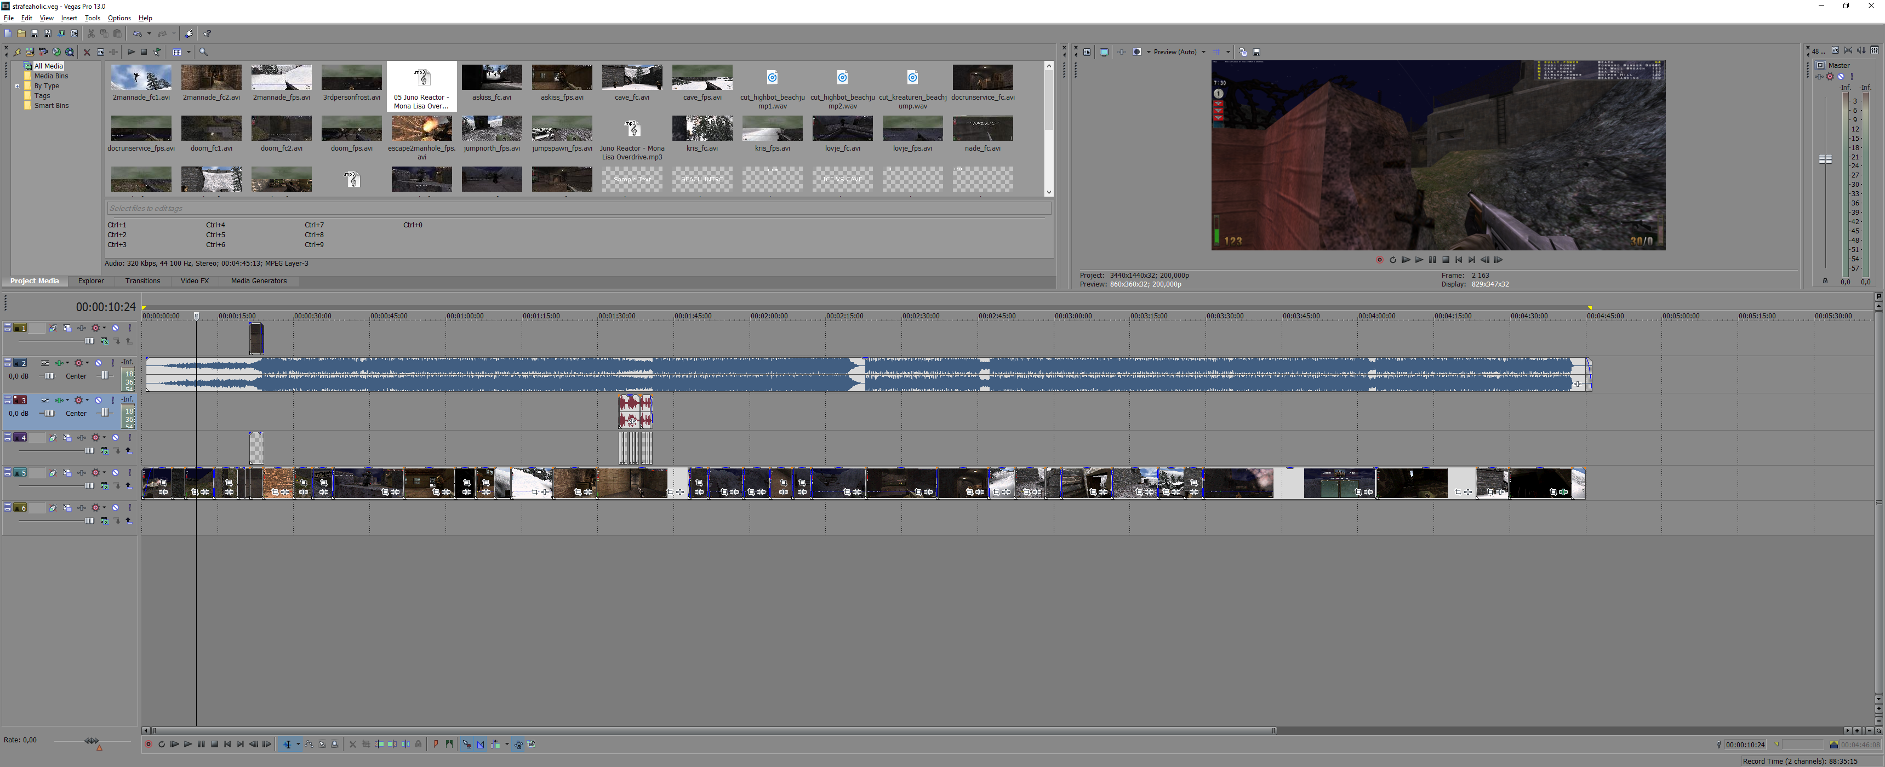Start media preview in Project Media toolbar
The width and height of the screenshot is (1885, 767).
132,52
